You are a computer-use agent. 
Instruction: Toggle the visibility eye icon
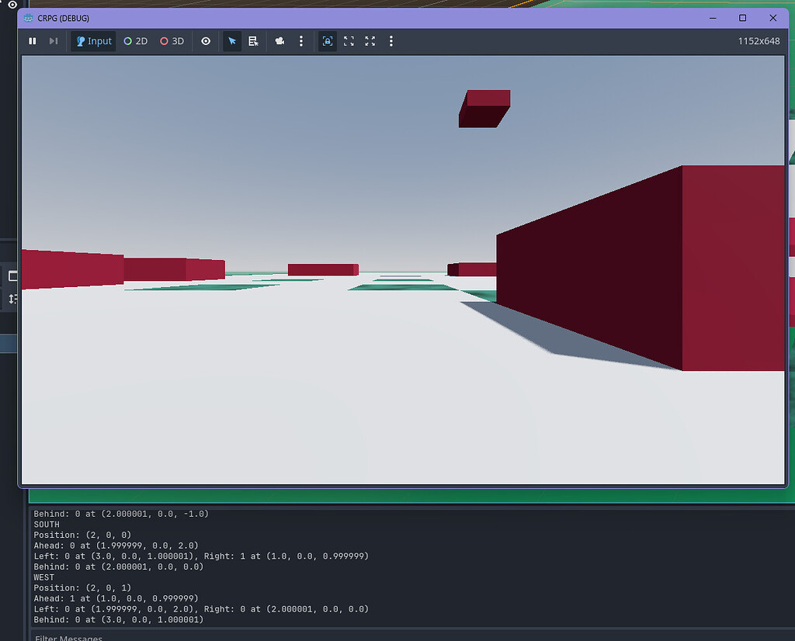[x=205, y=41]
